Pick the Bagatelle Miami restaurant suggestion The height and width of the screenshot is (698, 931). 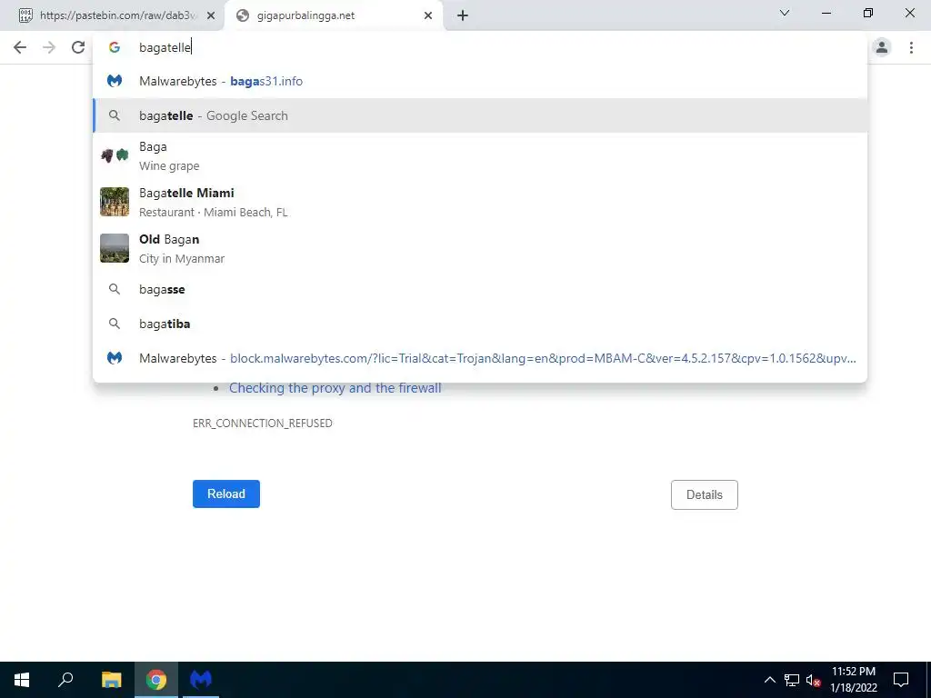coord(480,203)
